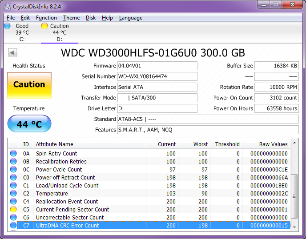This screenshot has width=306, height=239.
Task: Open the Disk menu
Action: click(91, 18)
